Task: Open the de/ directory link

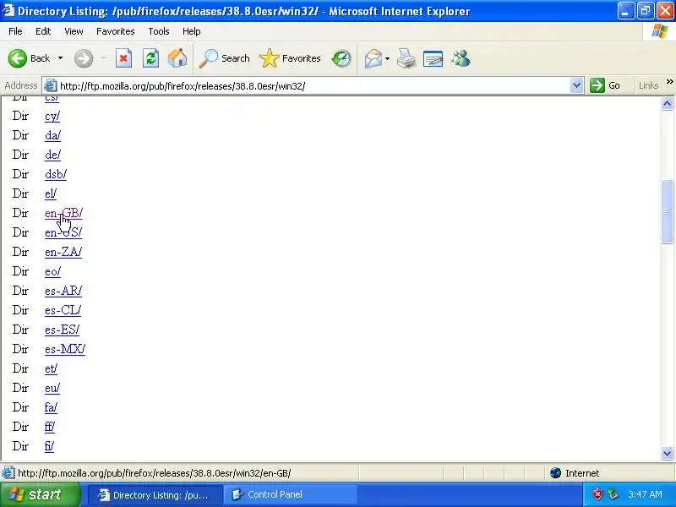Action: [52, 155]
